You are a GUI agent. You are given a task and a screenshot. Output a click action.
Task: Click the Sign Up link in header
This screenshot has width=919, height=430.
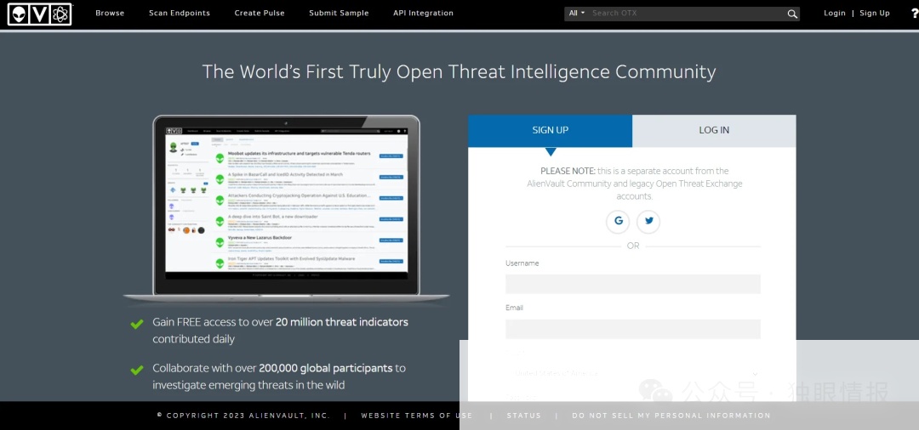coord(875,13)
